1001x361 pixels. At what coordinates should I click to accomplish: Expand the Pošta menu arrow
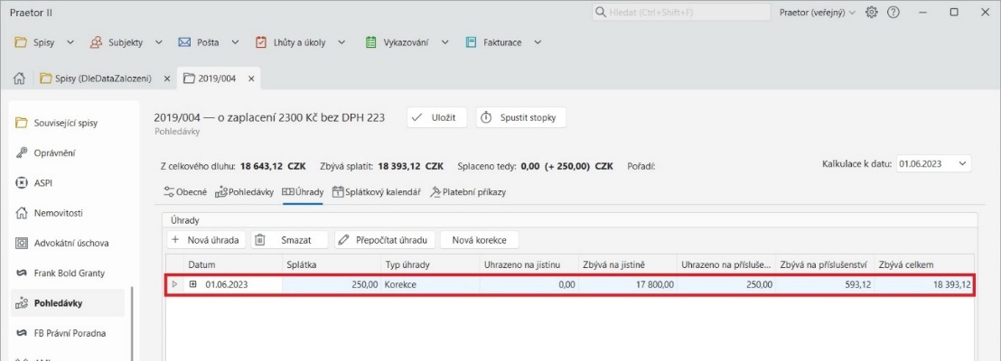(x=235, y=42)
